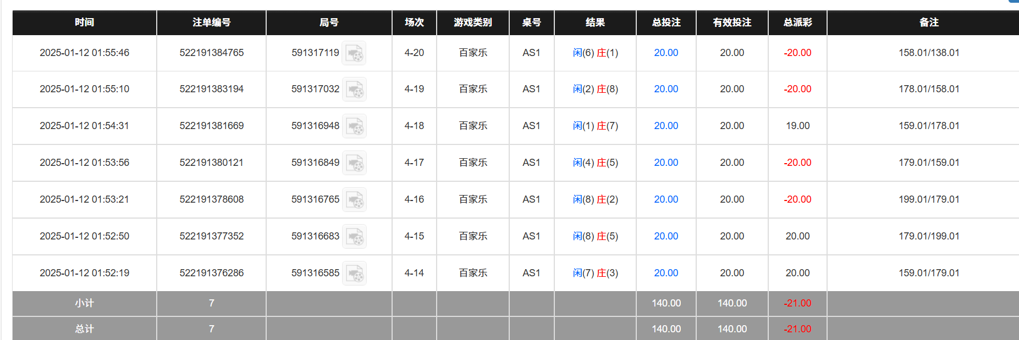View replay for round 591316765
1019x340 pixels.
[354, 200]
